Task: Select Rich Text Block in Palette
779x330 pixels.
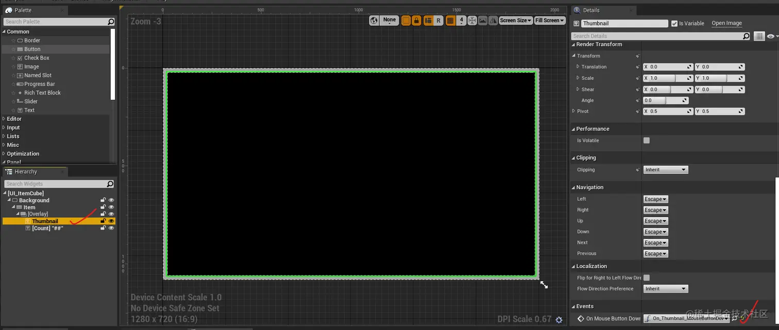Action: click(55, 93)
